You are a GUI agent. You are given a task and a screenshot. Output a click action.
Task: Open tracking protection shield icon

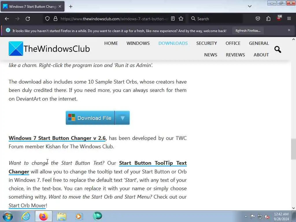coord(47,19)
